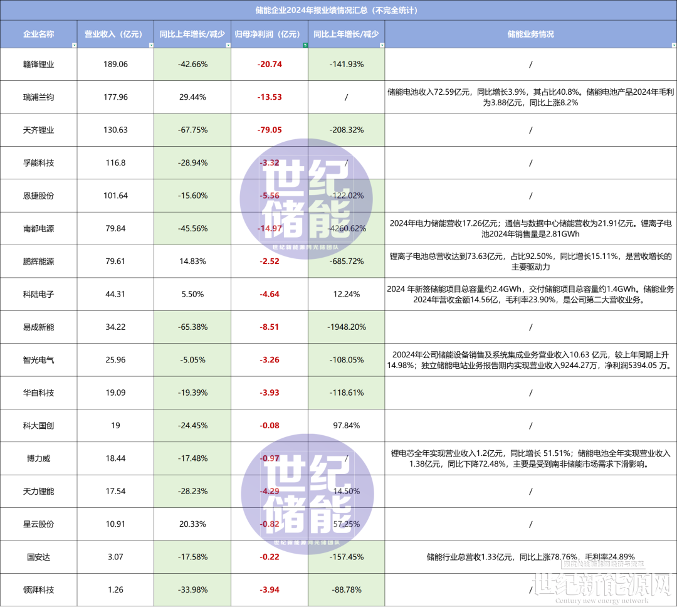Image resolution: width=677 pixels, height=607 pixels.
Task: Click 瑞浦兰钧 storage note about 72.59亿元
Action: pos(531,97)
